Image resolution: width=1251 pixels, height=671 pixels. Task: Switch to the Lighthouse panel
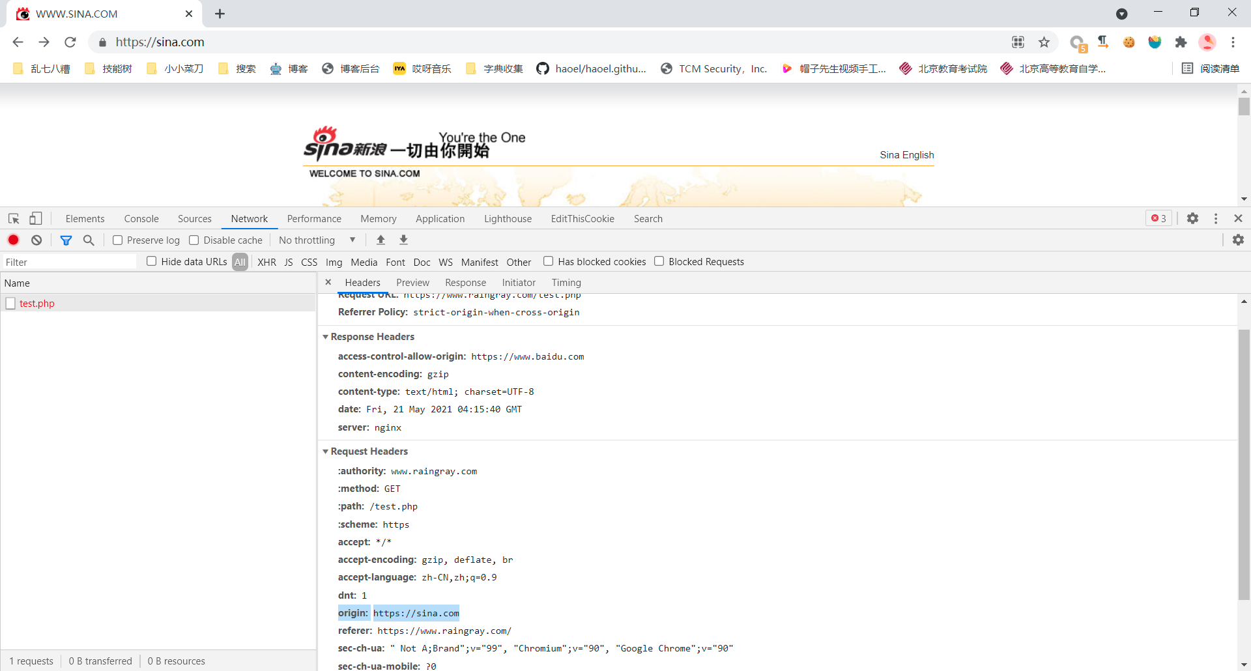click(x=508, y=219)
